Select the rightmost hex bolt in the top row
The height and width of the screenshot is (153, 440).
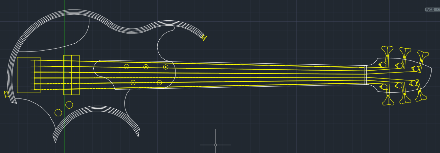click(x=166, y=67)
